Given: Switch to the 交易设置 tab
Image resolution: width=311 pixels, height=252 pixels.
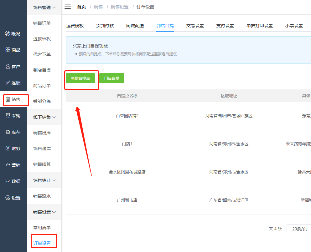Looking at the screenshot, I should [195, 26].
